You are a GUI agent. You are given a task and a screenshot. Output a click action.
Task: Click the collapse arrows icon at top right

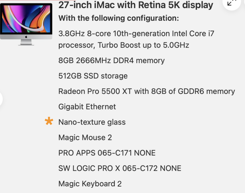232,2
